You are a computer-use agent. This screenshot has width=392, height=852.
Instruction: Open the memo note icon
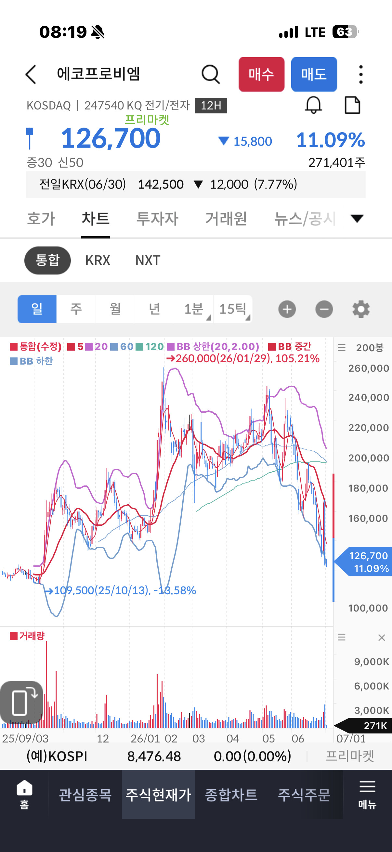(352, 105)
